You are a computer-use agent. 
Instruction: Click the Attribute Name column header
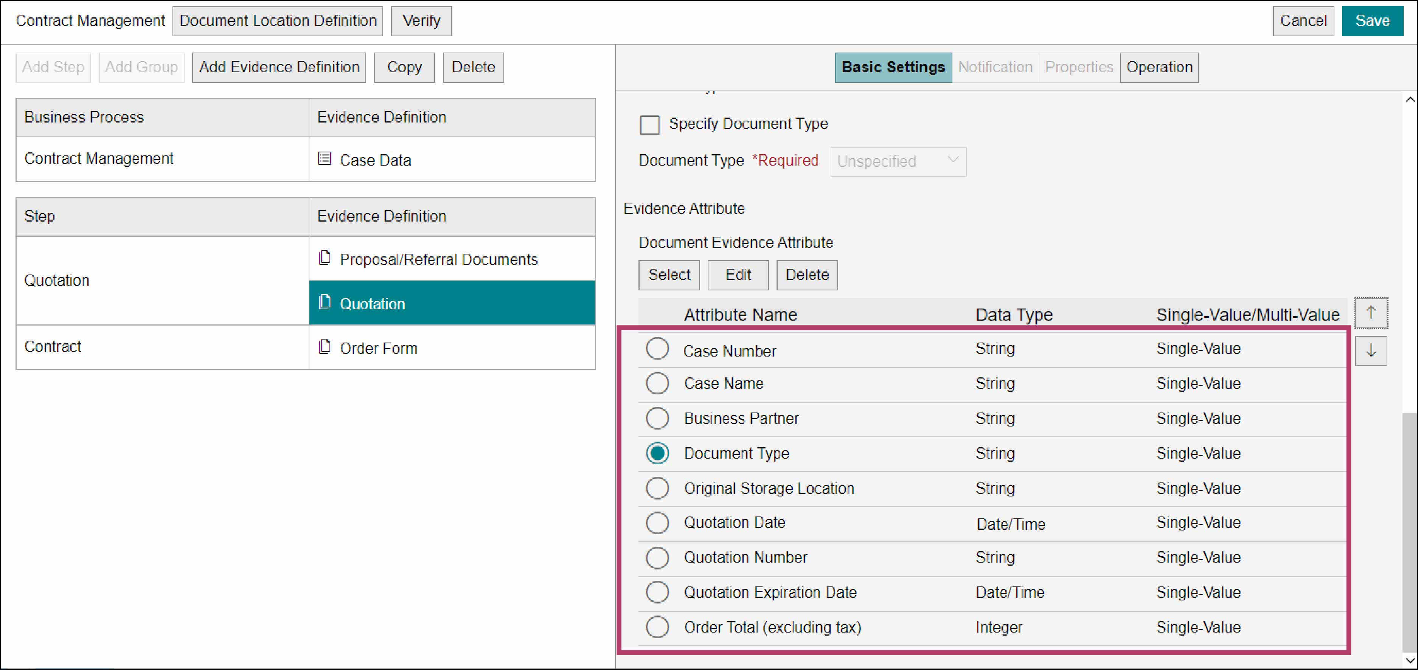coord(740,315)
